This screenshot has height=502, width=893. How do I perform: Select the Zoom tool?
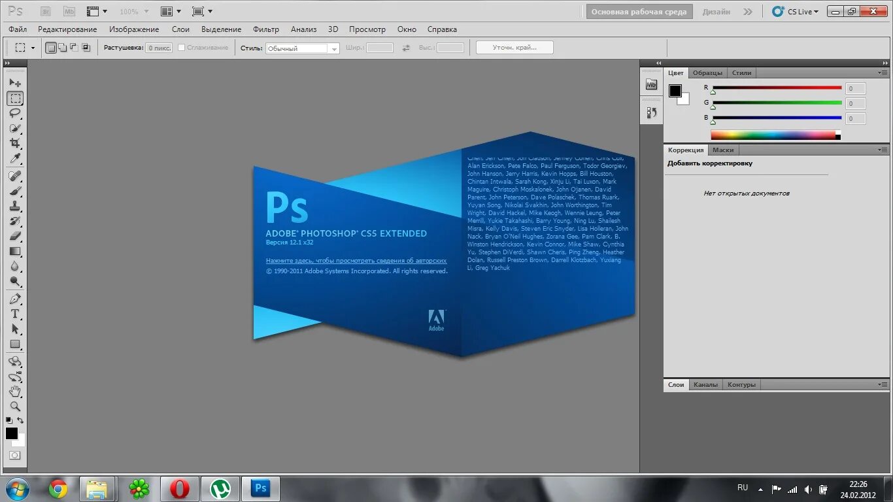click(15, 407)
